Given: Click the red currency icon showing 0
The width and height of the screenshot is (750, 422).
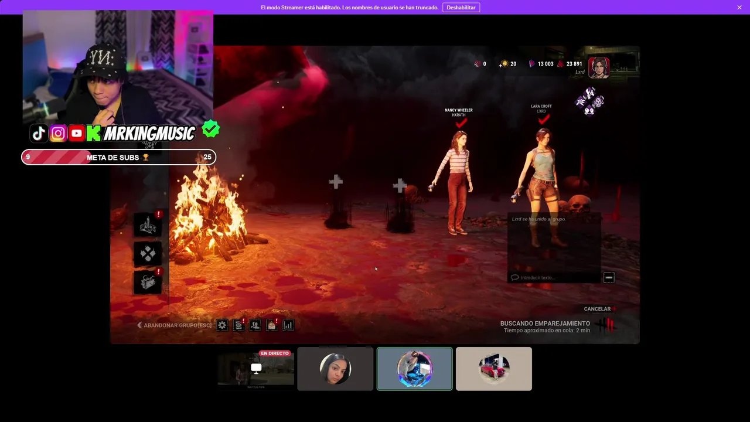Looking at the screenshot, I should pos(477,64).
